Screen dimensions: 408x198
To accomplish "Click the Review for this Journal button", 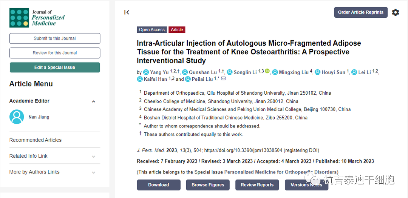I will click(55, 53).
